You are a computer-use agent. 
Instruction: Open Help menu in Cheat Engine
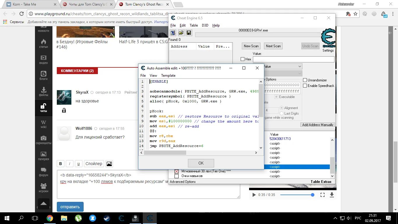click(216, 25)
